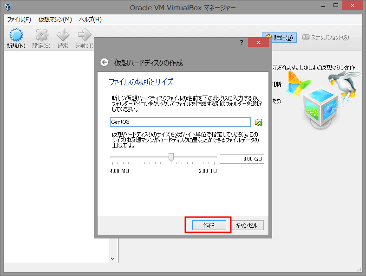
Task: Click the disk size slider near the 2.00 TB end
Action: [x=214, y=157]
